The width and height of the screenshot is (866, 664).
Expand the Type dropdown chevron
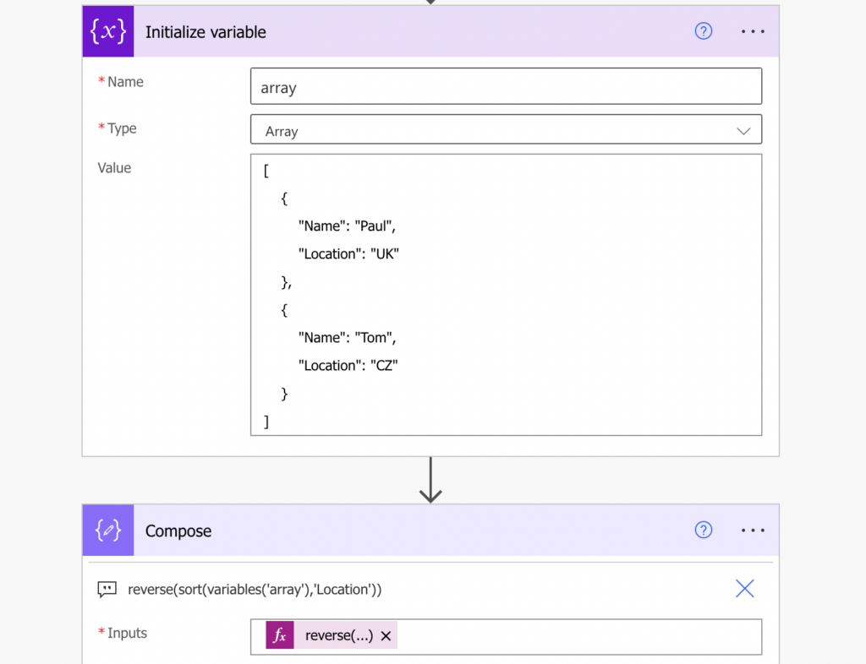(x=743, y=131)
